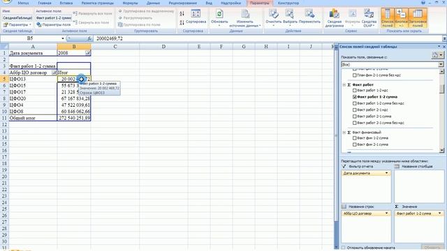
Task: Click the Абр ЦО договор filter icon
Action: (54, 73)
